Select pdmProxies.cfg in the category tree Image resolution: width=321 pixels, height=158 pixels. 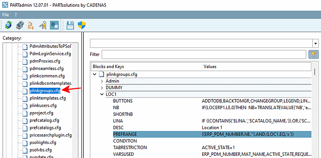45,61
